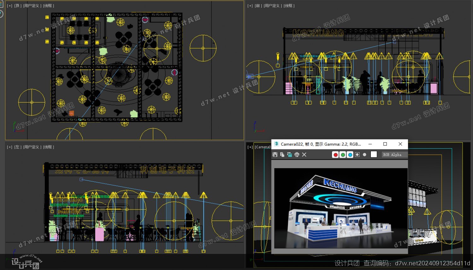
Task: Toggle the red channel in render window
Action: tap(336, 155)
